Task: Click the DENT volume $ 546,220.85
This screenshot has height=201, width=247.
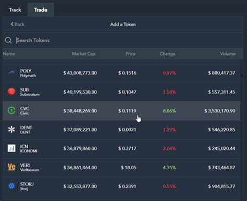Action: pos(222,130)
